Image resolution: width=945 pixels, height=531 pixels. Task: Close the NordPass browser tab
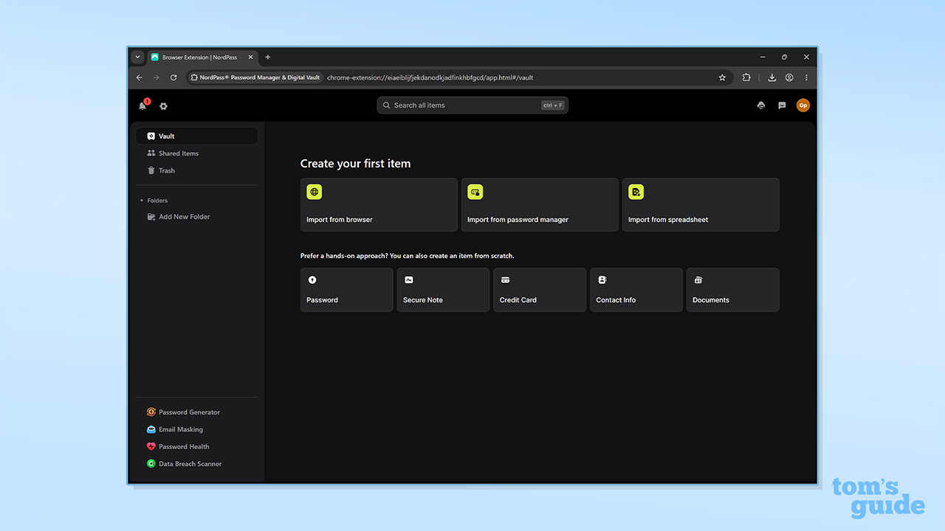click(x=251, y=57)
